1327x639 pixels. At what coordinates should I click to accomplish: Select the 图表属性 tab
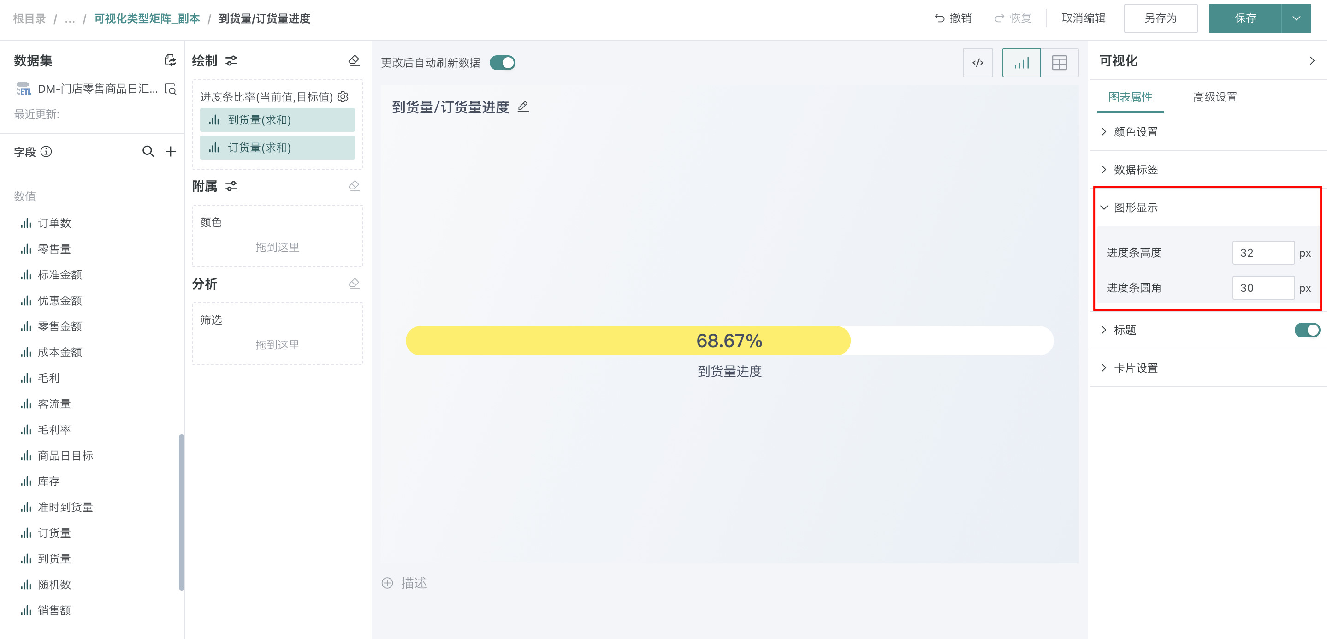pyautogui.click(x=1130, y=97)
